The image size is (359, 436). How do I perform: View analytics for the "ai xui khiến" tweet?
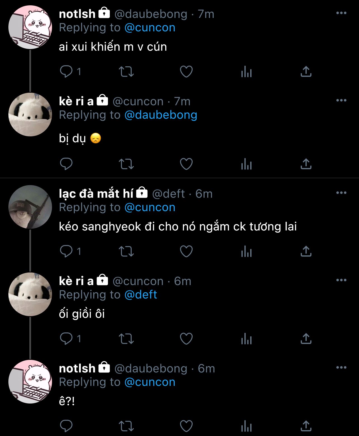coord(246,72)
